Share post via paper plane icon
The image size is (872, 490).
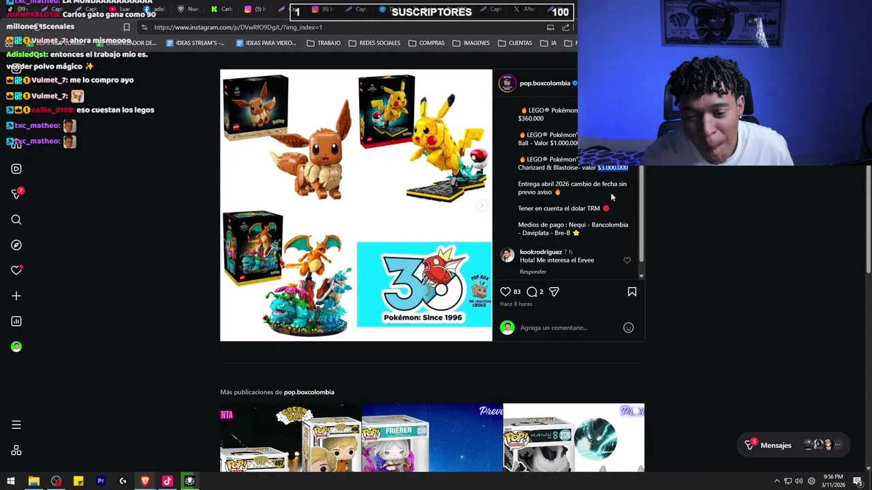tap(554, 292)
